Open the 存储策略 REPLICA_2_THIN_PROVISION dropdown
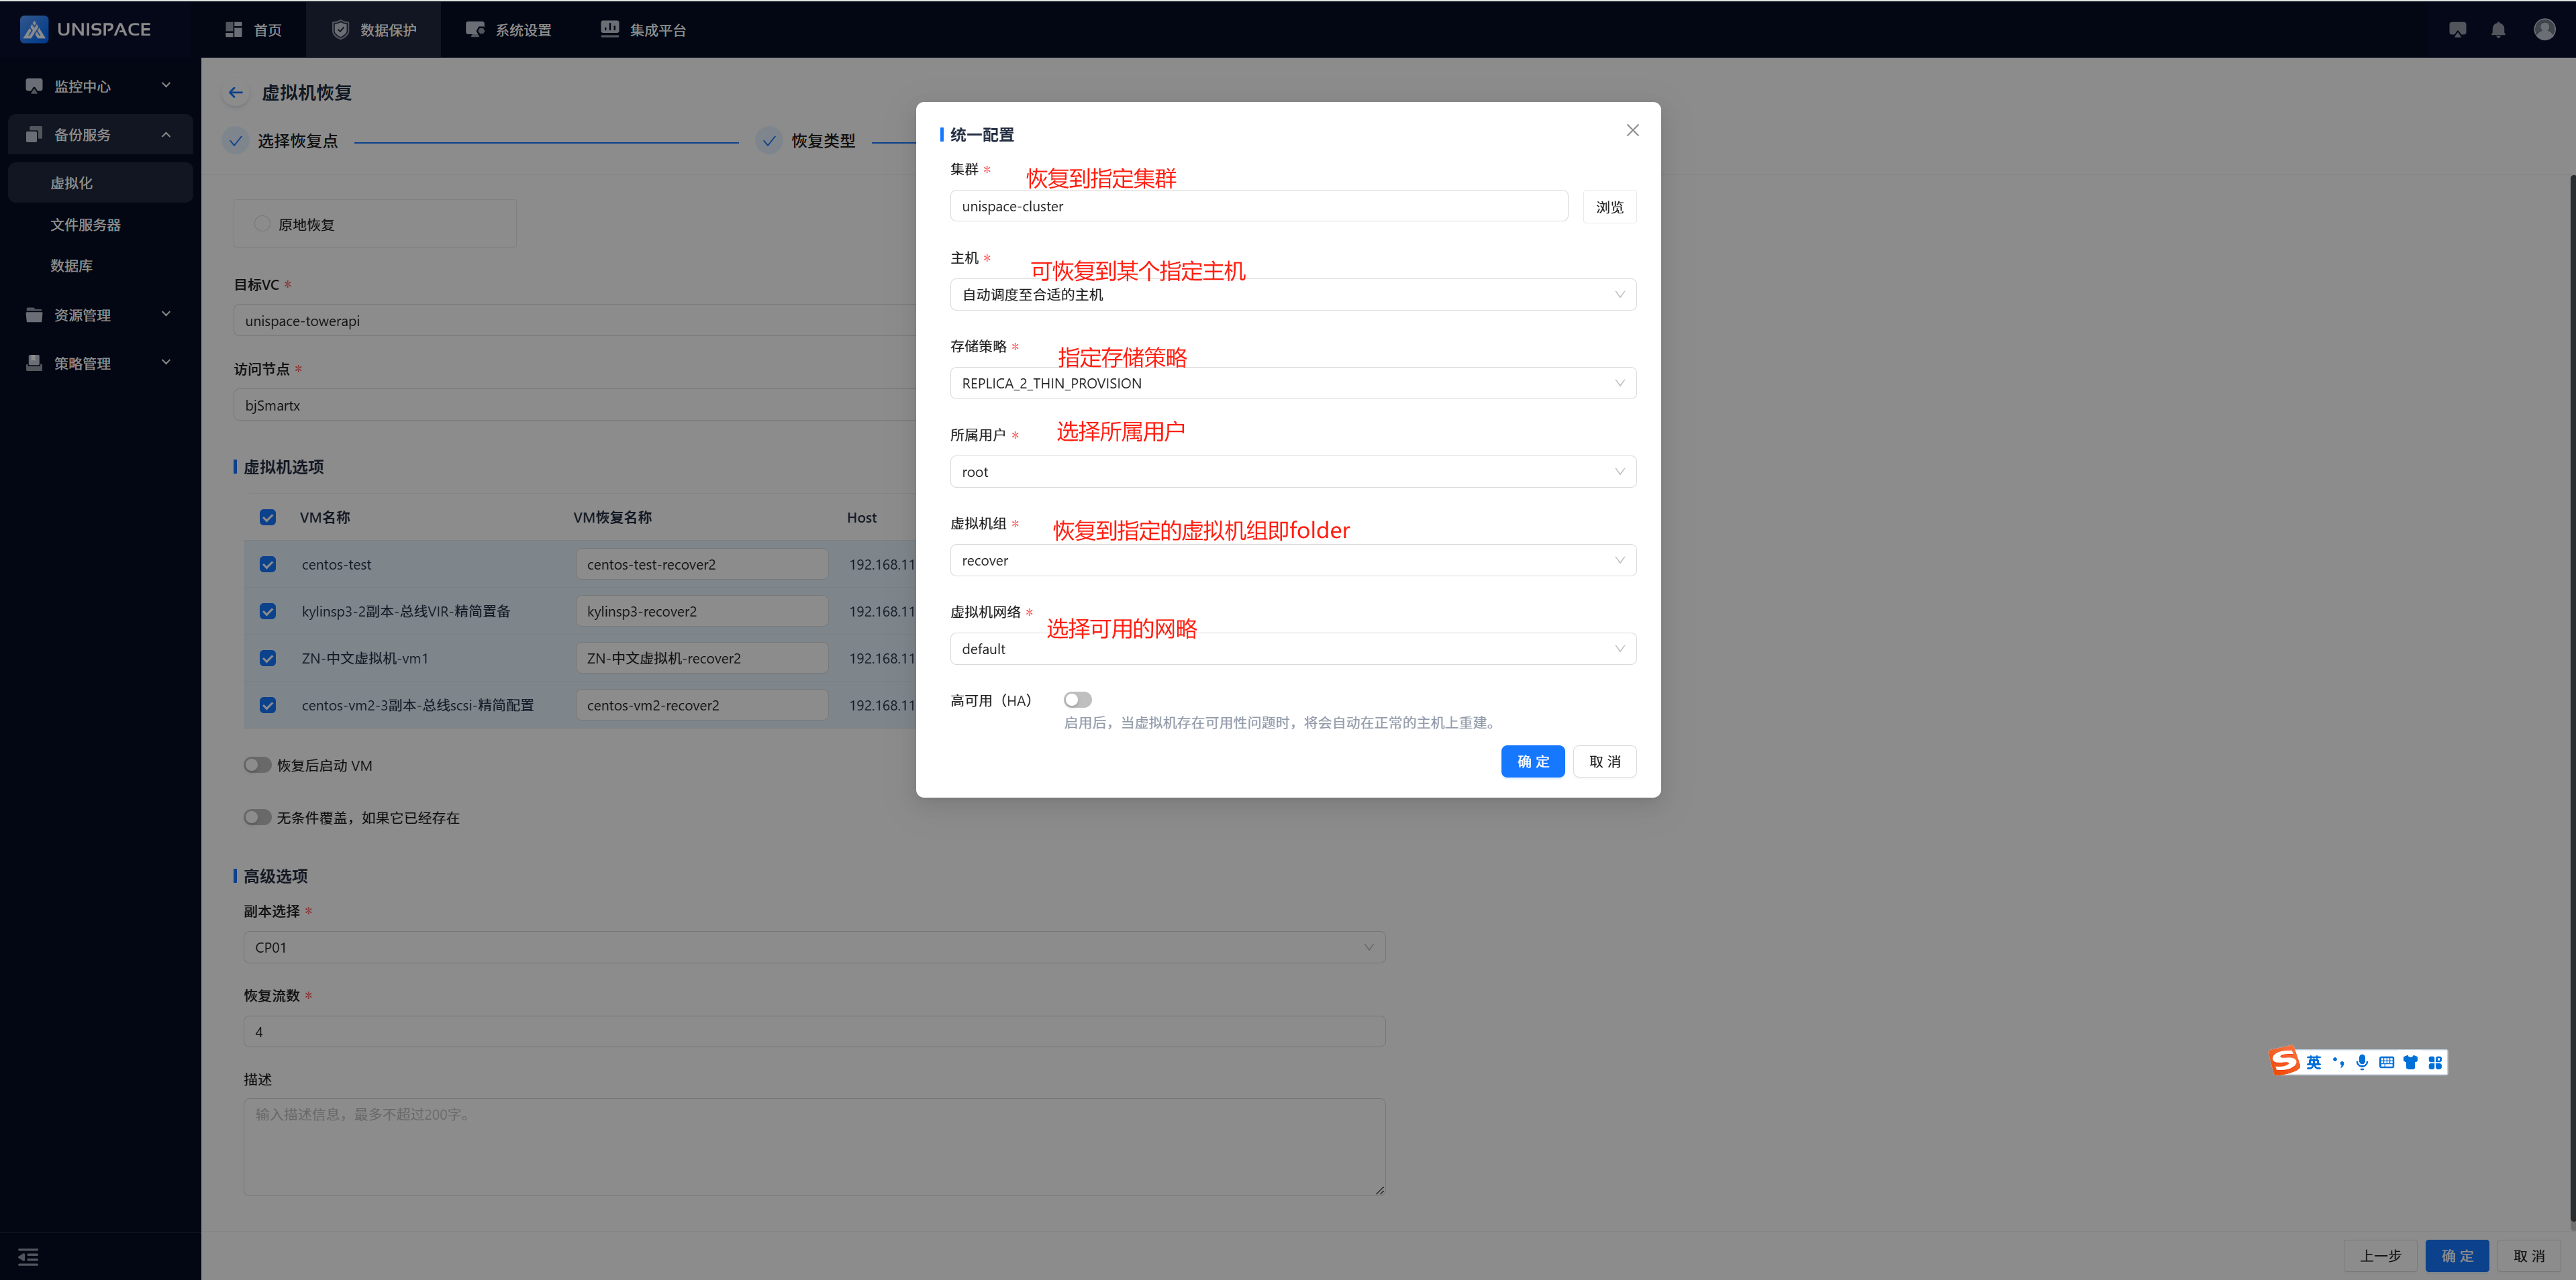 1292,384
